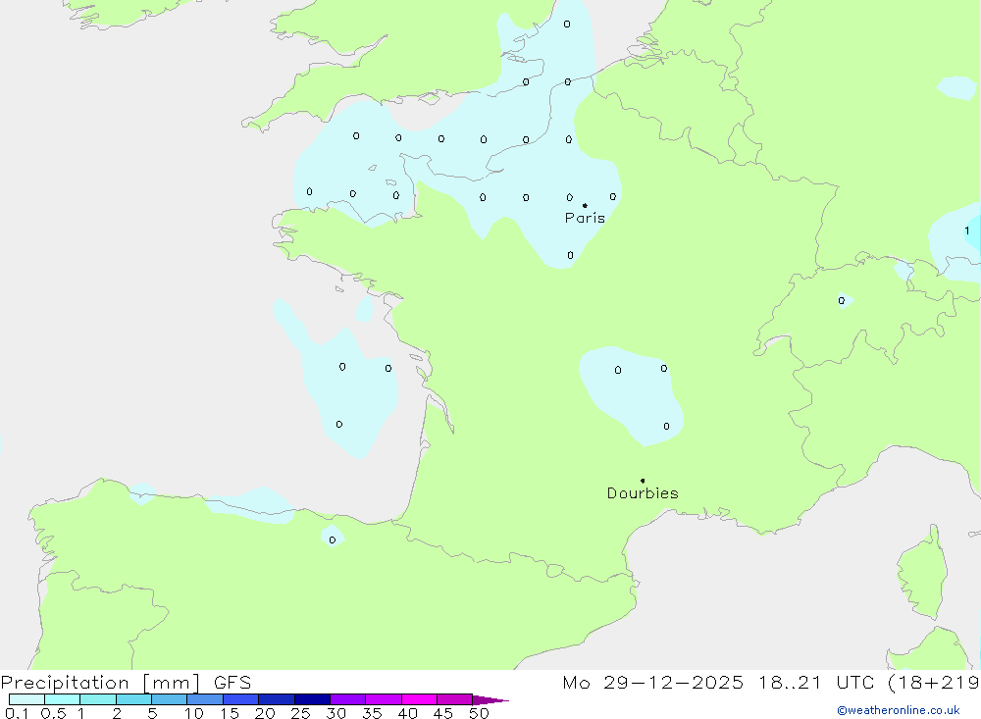The height and width of the screenshot is (719, 981).
Task: Click the purple arrow end of legend
Action: tap(490, 699)
